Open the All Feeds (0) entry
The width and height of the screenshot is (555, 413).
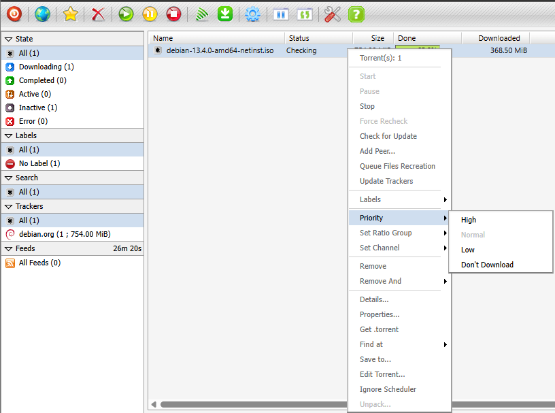pos(73,263)
